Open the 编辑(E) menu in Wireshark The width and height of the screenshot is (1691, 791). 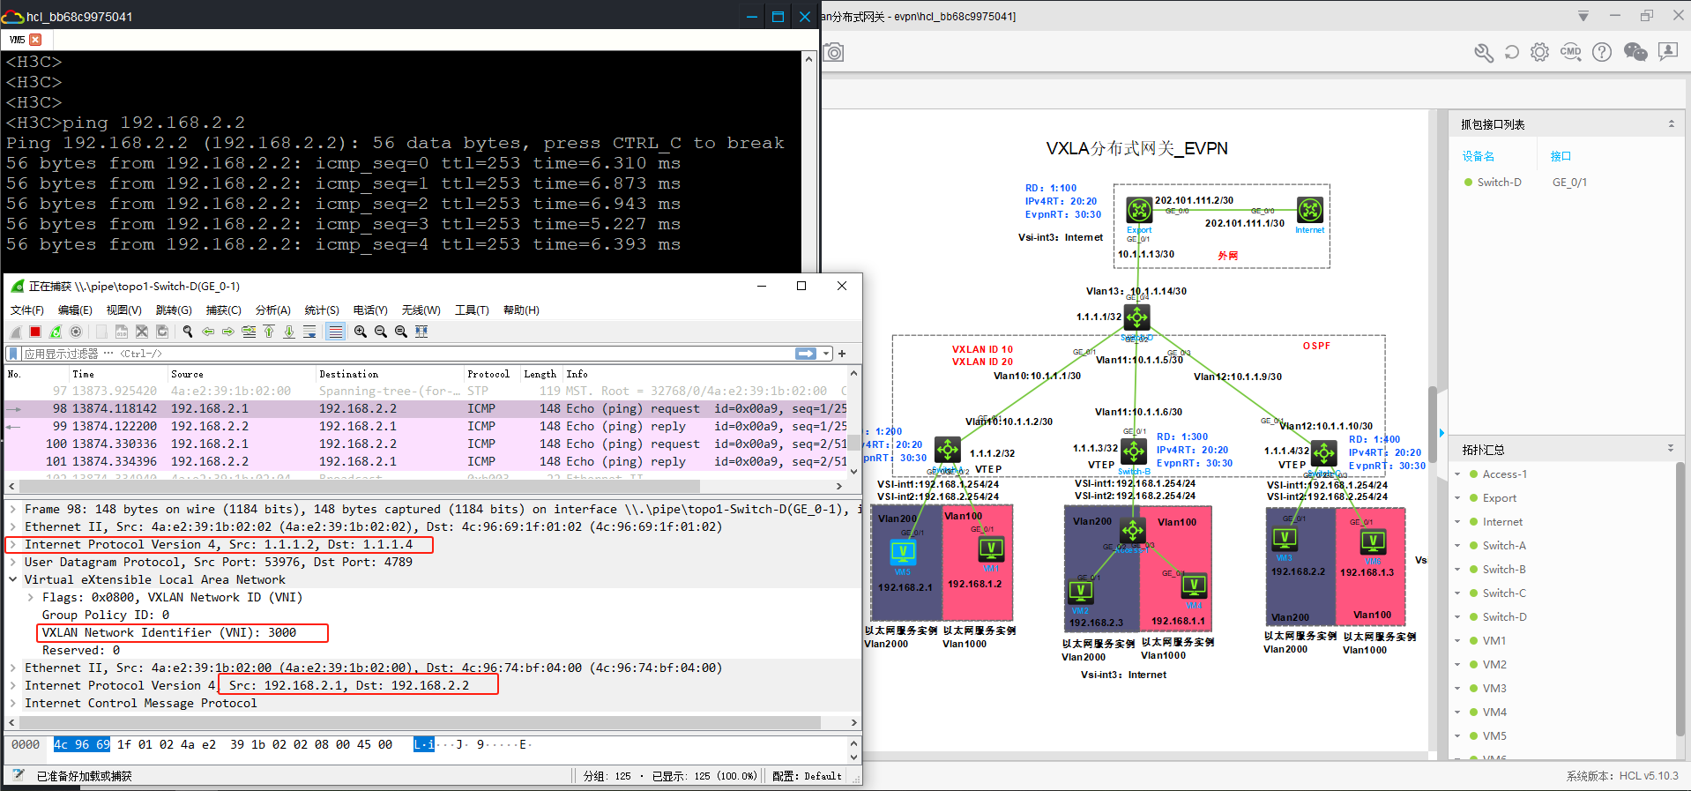click(75, 310)
